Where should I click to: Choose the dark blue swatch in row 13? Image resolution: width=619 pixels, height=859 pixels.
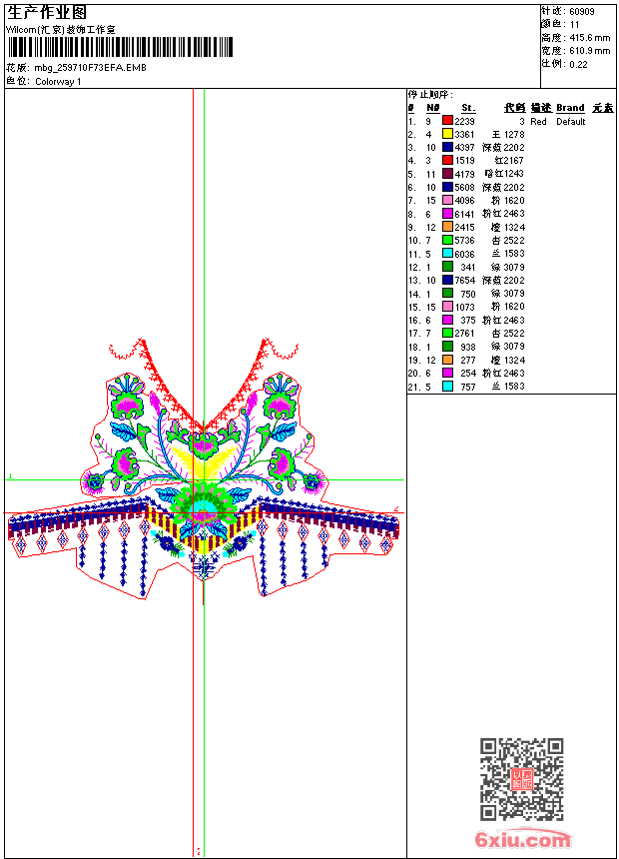[447, 280]
